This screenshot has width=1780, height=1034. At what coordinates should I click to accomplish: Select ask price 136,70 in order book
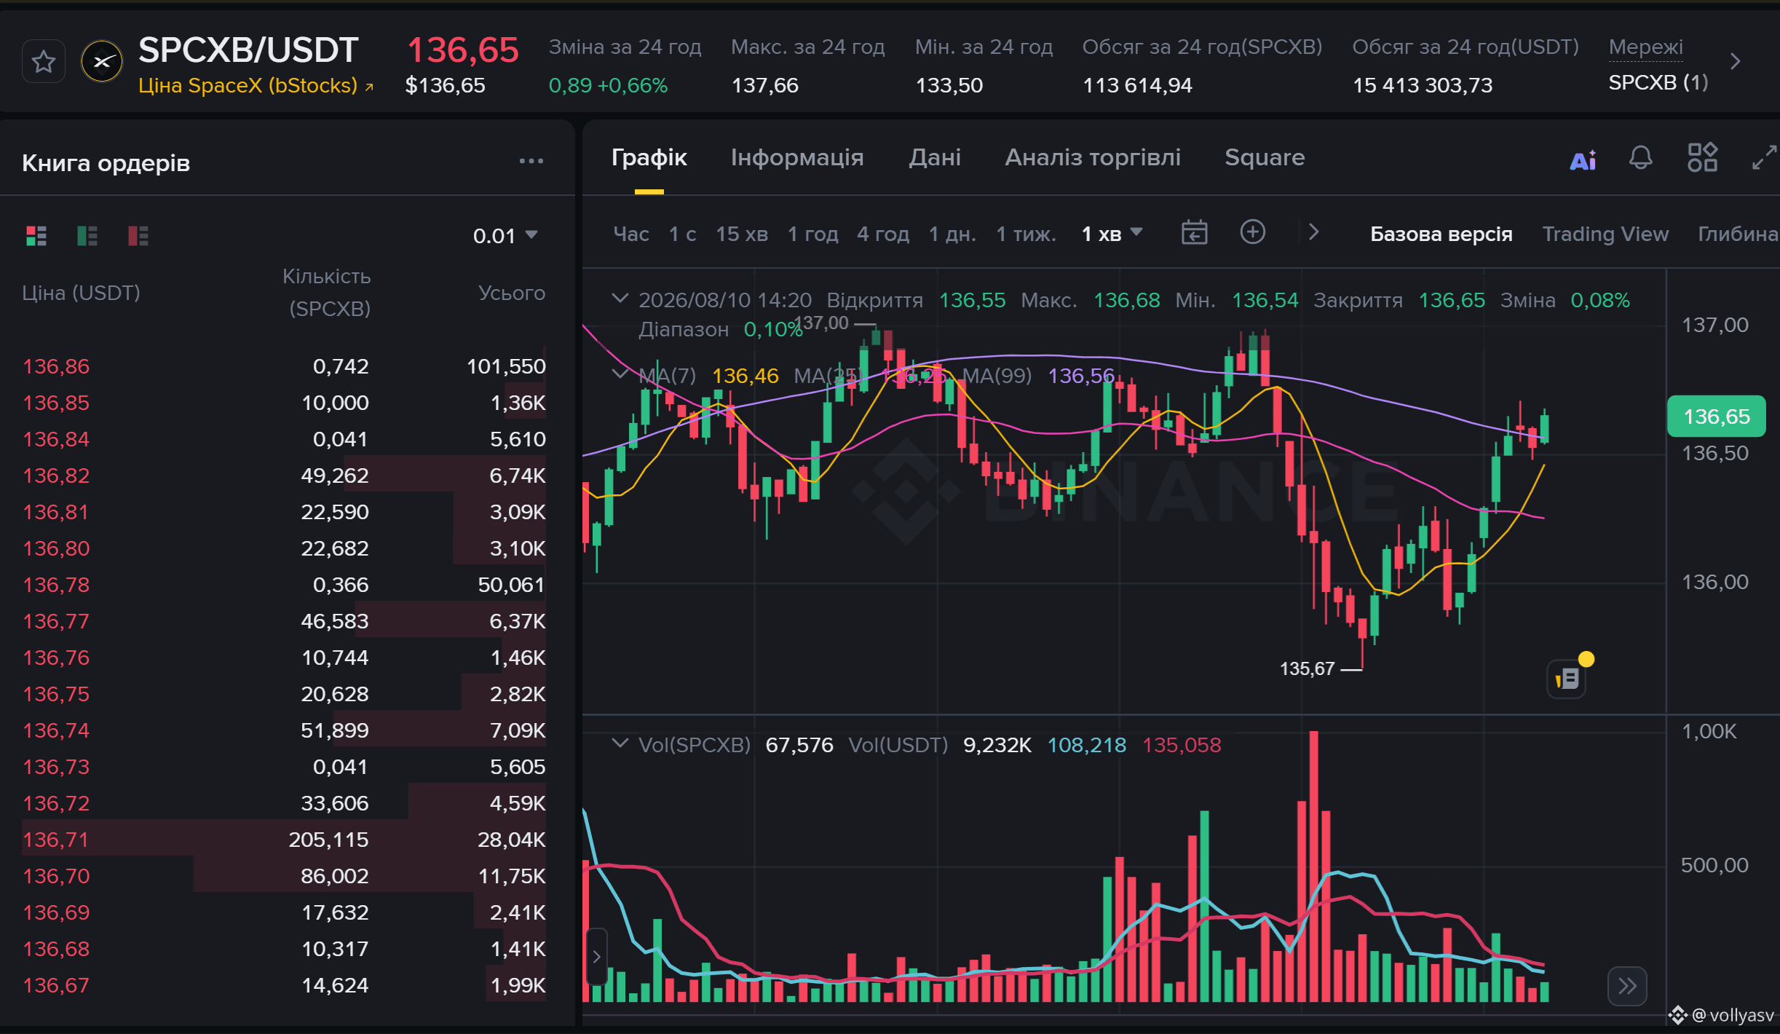[57, 876]
